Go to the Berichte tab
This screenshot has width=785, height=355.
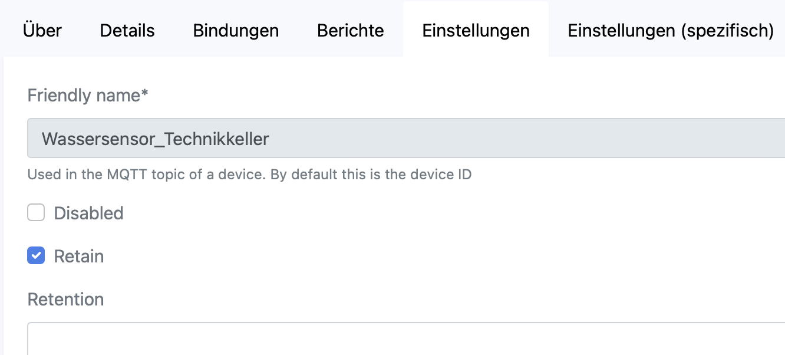pyautogui.click(x=350, y=31)
